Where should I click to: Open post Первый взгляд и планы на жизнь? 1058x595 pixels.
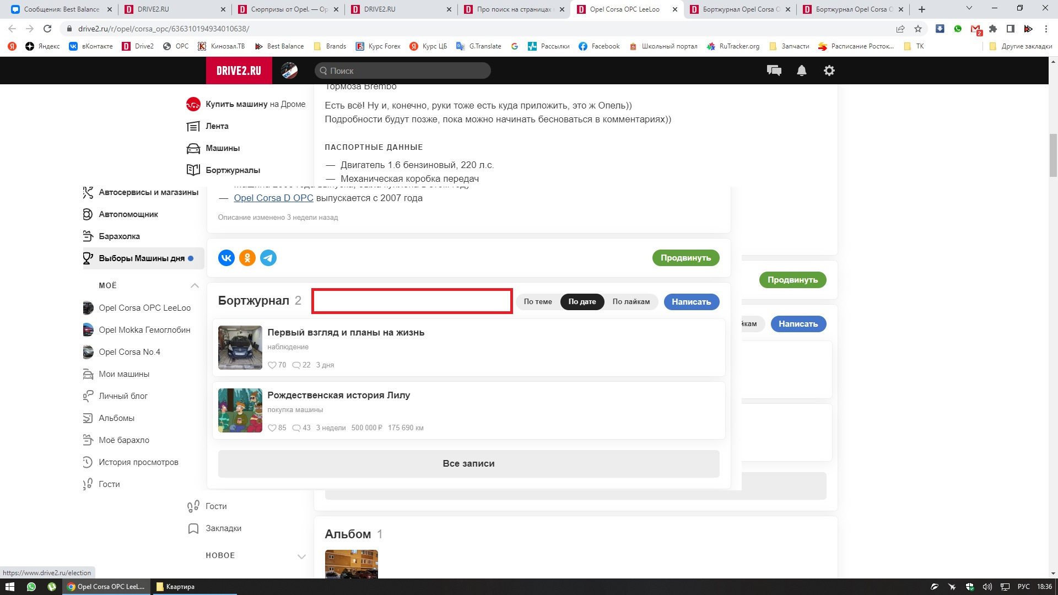(x=346, y=333)
